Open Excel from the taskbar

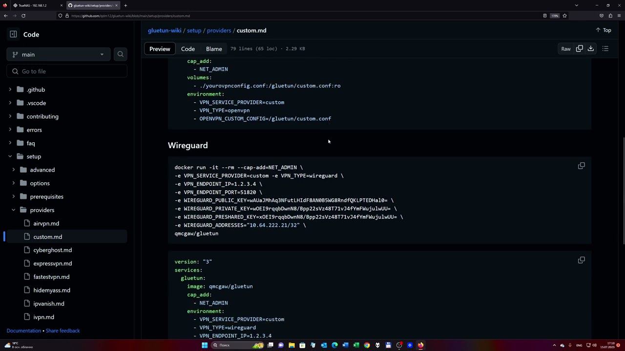[356, 345]
